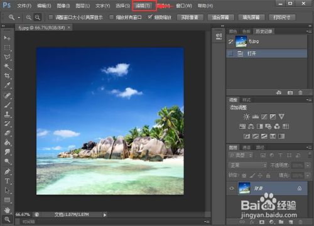
Task: Delete current state in History panel
Action: (300, 92)
